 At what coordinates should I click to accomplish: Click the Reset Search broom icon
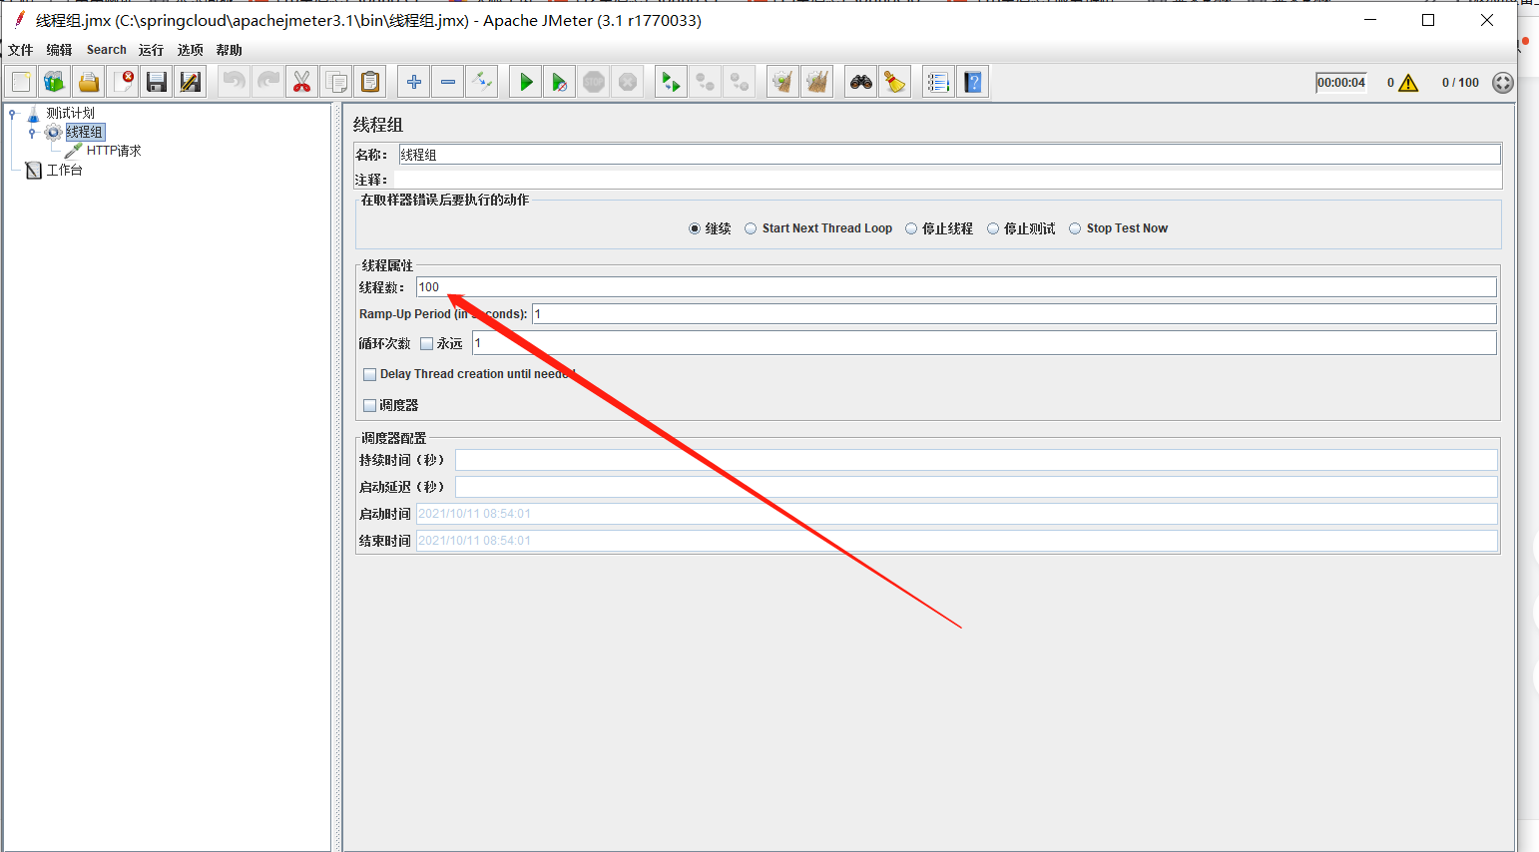(895, 82)
